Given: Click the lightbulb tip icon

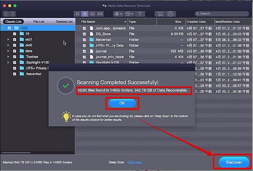Looking at the screenshot, I should point(66,117).
